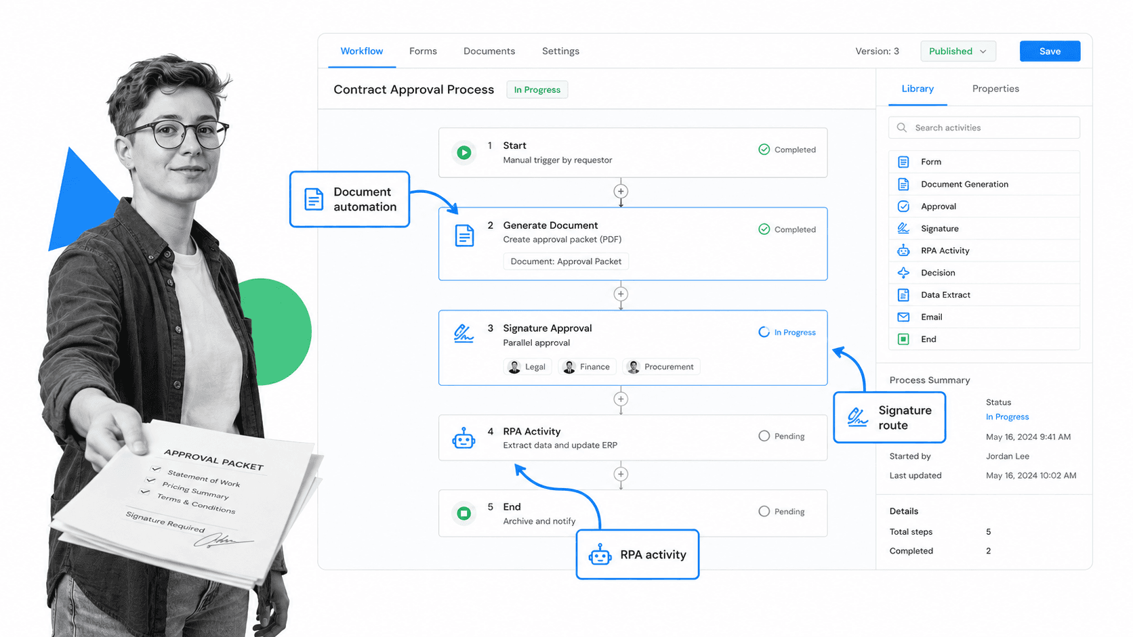Click the In Progress badge beside process title
This screenshot has height=637, width=1133.
[x=537, y=89]
